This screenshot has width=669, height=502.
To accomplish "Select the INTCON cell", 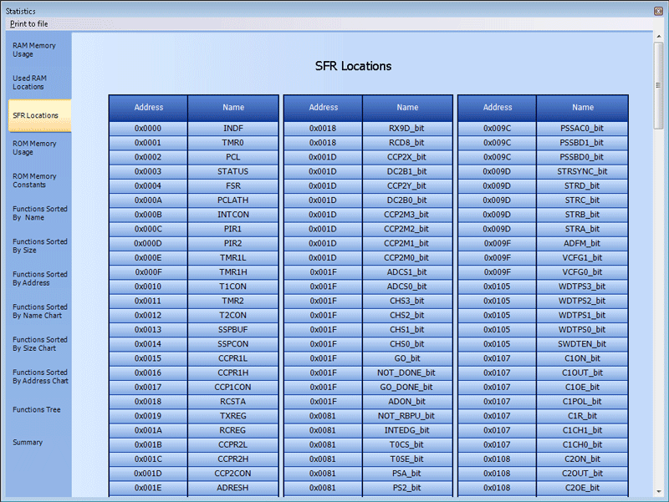I will [233, 215].
